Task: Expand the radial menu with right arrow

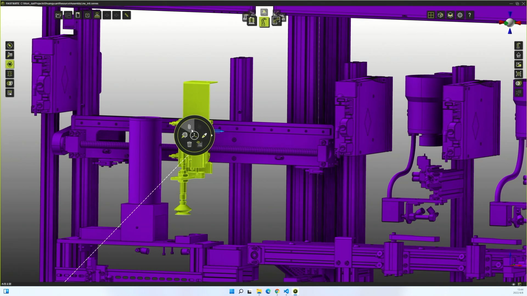Action: [212, 135]
